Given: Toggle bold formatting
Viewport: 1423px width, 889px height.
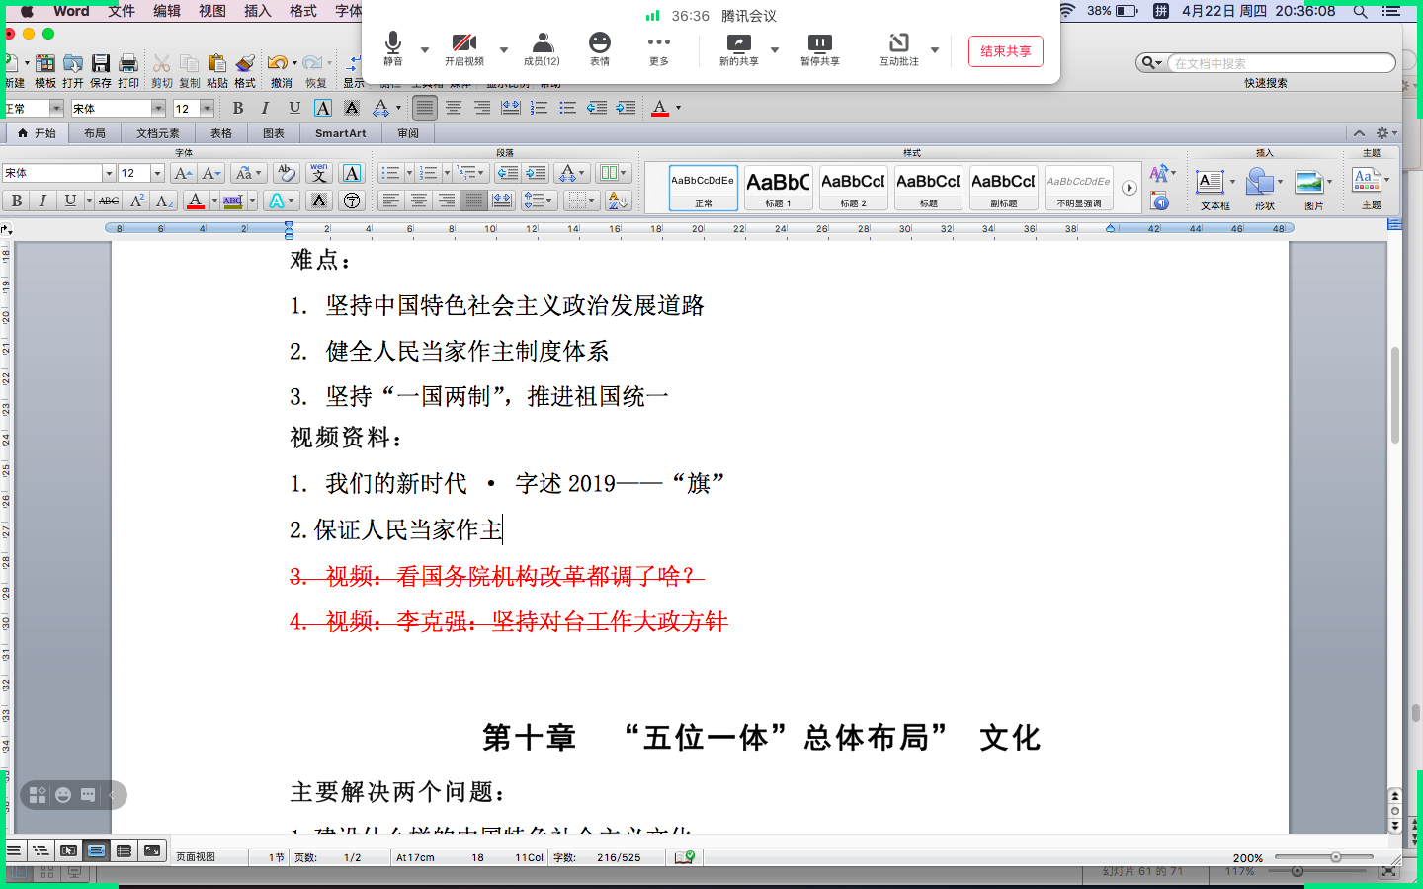Looking at the screenshot, I should (x=18, y=200).
